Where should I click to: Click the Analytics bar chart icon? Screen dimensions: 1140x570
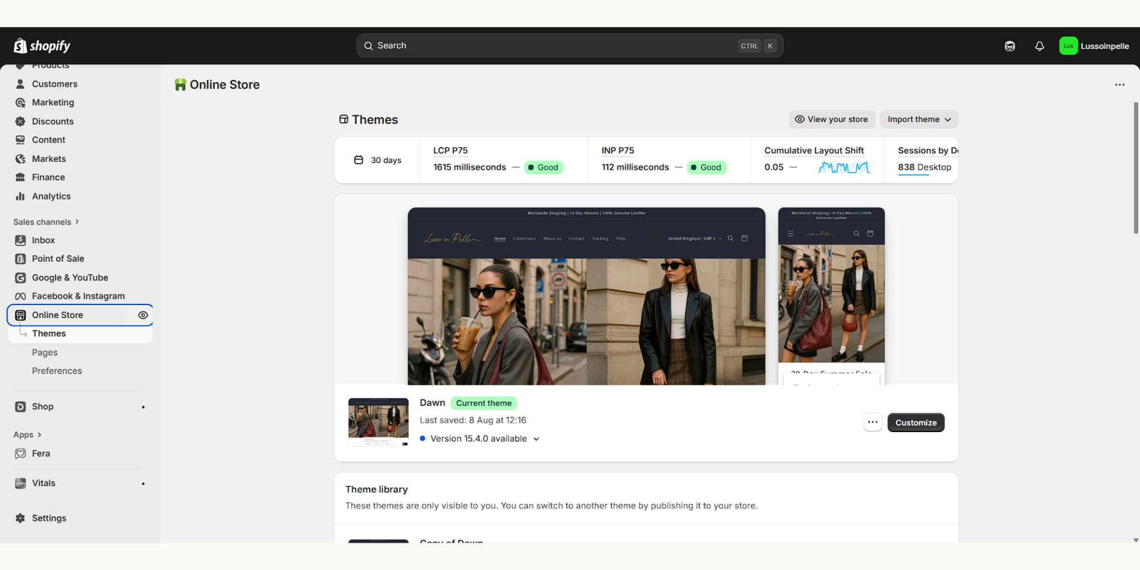21,196
